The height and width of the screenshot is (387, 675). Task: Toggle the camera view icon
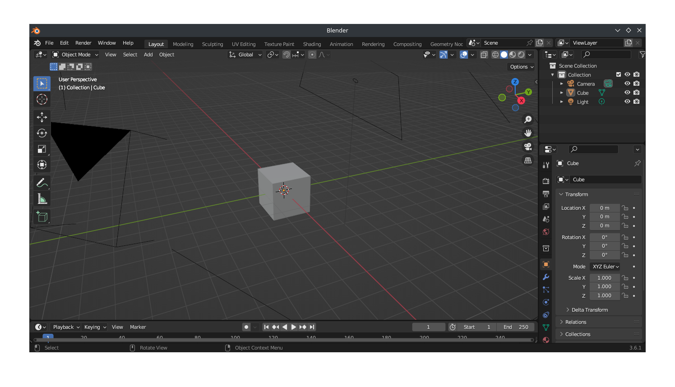pyautogui.click(x=528, y=147)
